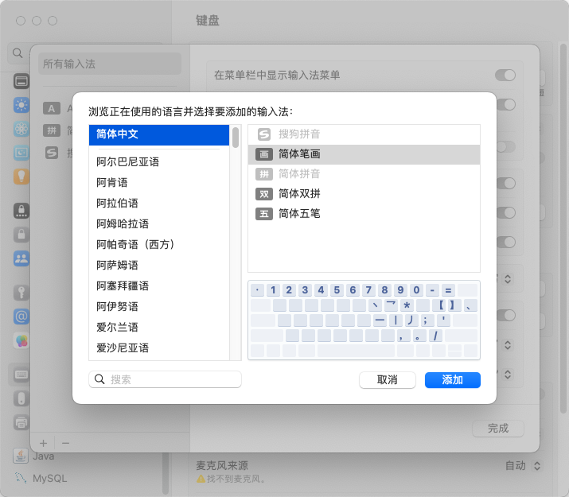
Task: Open Game Center colorful bubbles icon
Action: (21, 340)
